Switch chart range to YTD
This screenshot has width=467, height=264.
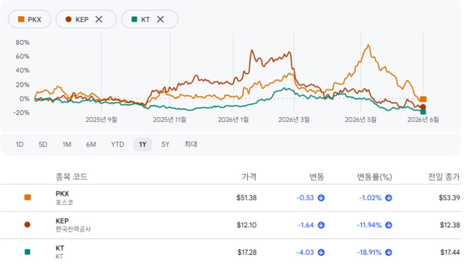click(117, 145)
